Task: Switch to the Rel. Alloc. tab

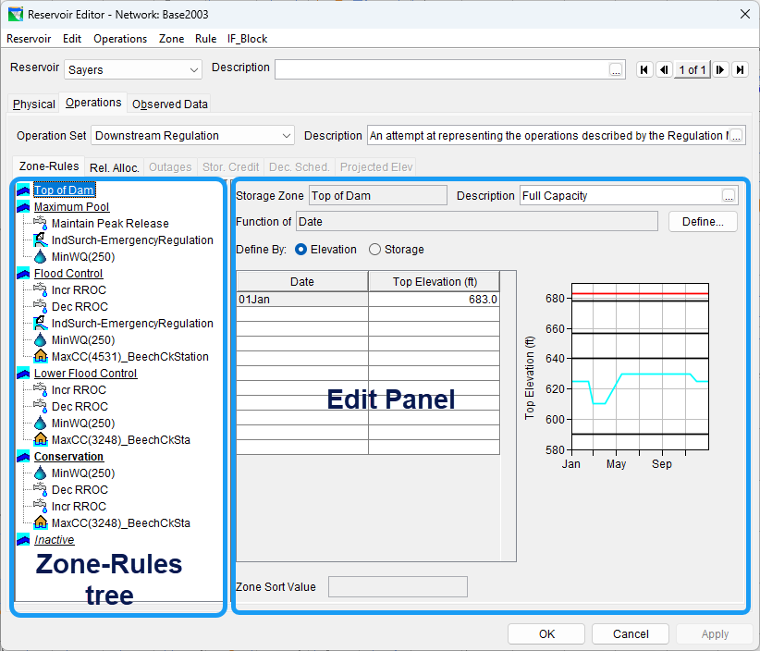Action: [115, 167]
